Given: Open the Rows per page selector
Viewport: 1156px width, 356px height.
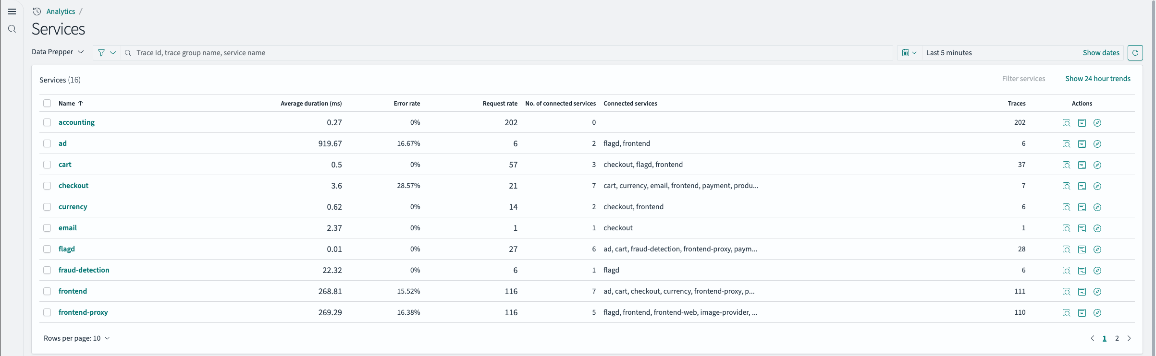Looking at the screenshot, I should [x=77, y=338].
